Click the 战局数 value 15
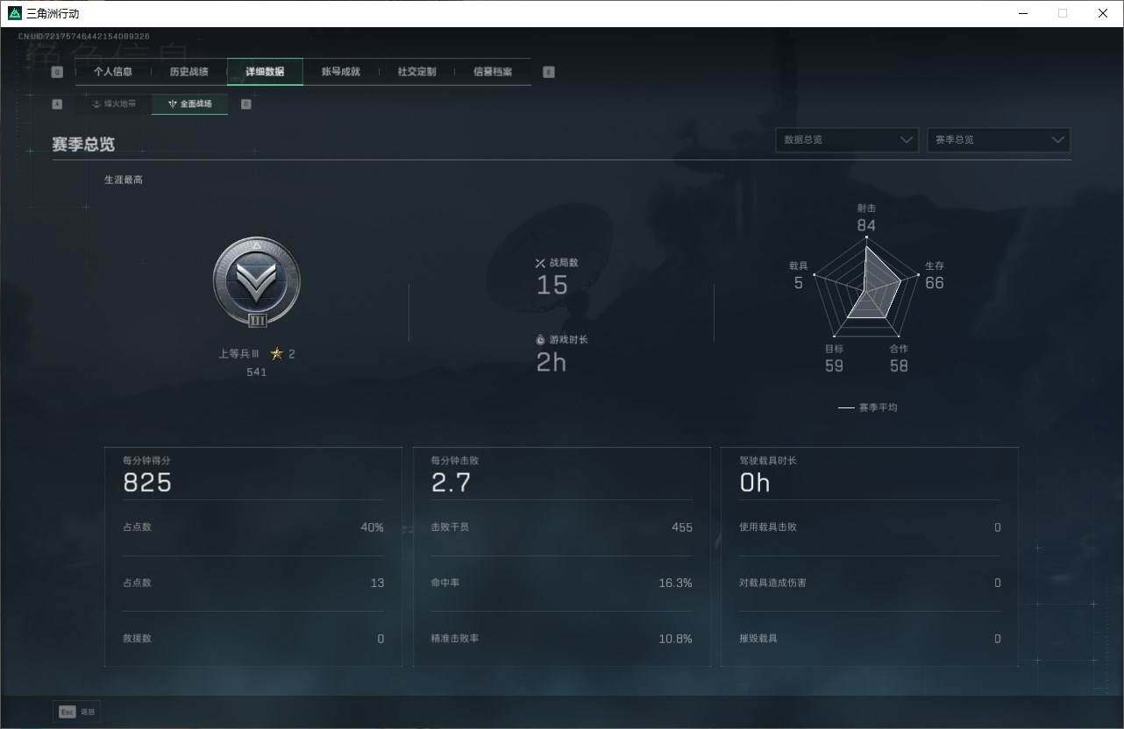This screenshot has width=1124, height=729. [x=552, y=286]
